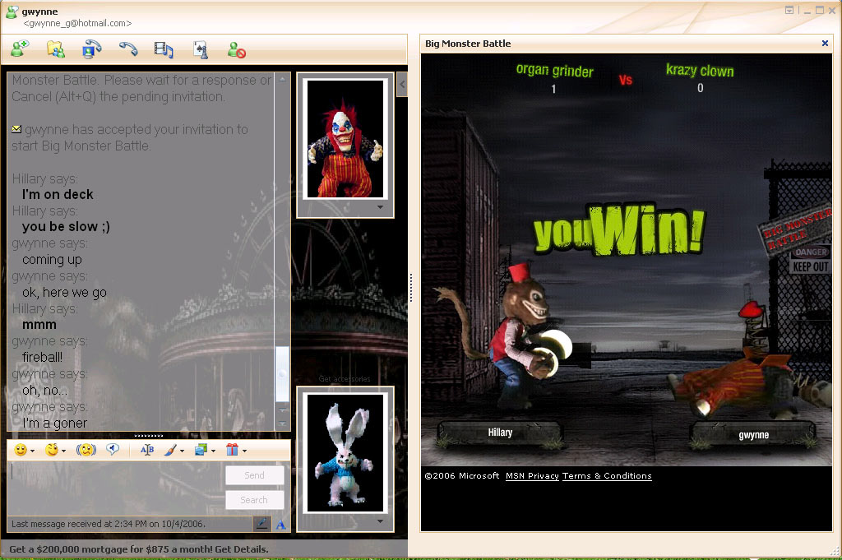842x560 pixels.
Task: Click the "I'm a goner" message
Action: (x=54, y=423)
